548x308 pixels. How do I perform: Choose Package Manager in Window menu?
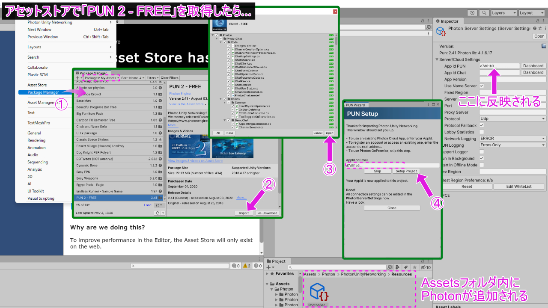click(x=43, y=92)
